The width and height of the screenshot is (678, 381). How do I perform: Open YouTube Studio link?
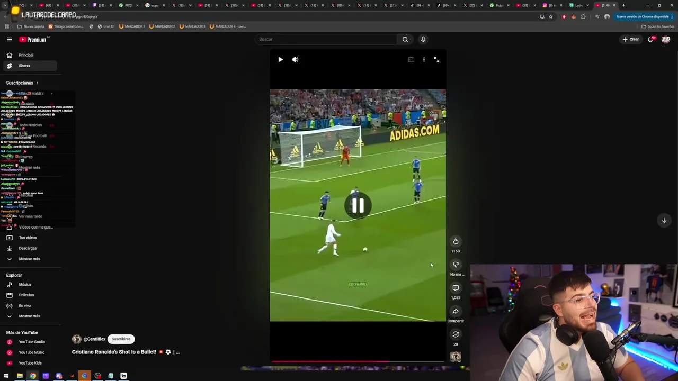coord(31,342)
